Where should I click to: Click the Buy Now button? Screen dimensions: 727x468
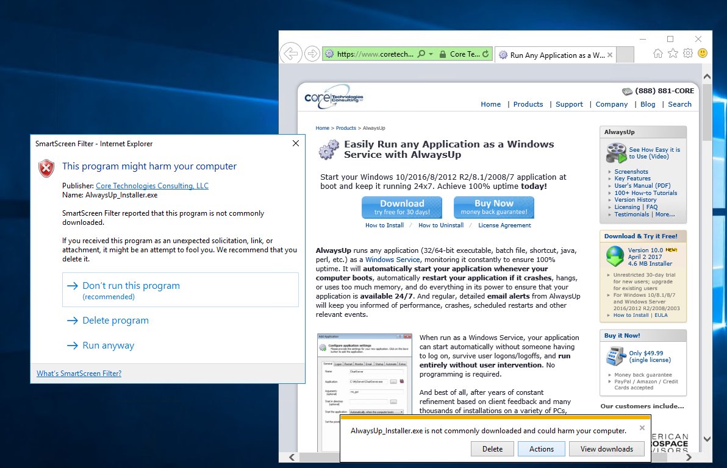click(494, 207)
